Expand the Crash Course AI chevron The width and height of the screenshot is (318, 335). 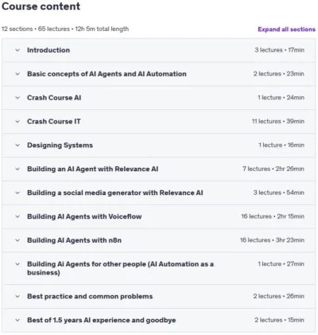point(17,98)
